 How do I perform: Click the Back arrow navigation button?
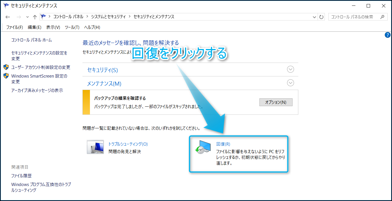[8, 17]
